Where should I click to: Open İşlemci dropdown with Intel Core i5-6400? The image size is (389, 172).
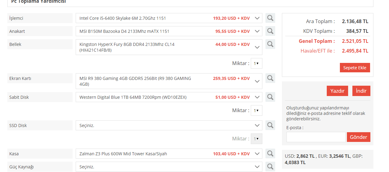point(169,18)
